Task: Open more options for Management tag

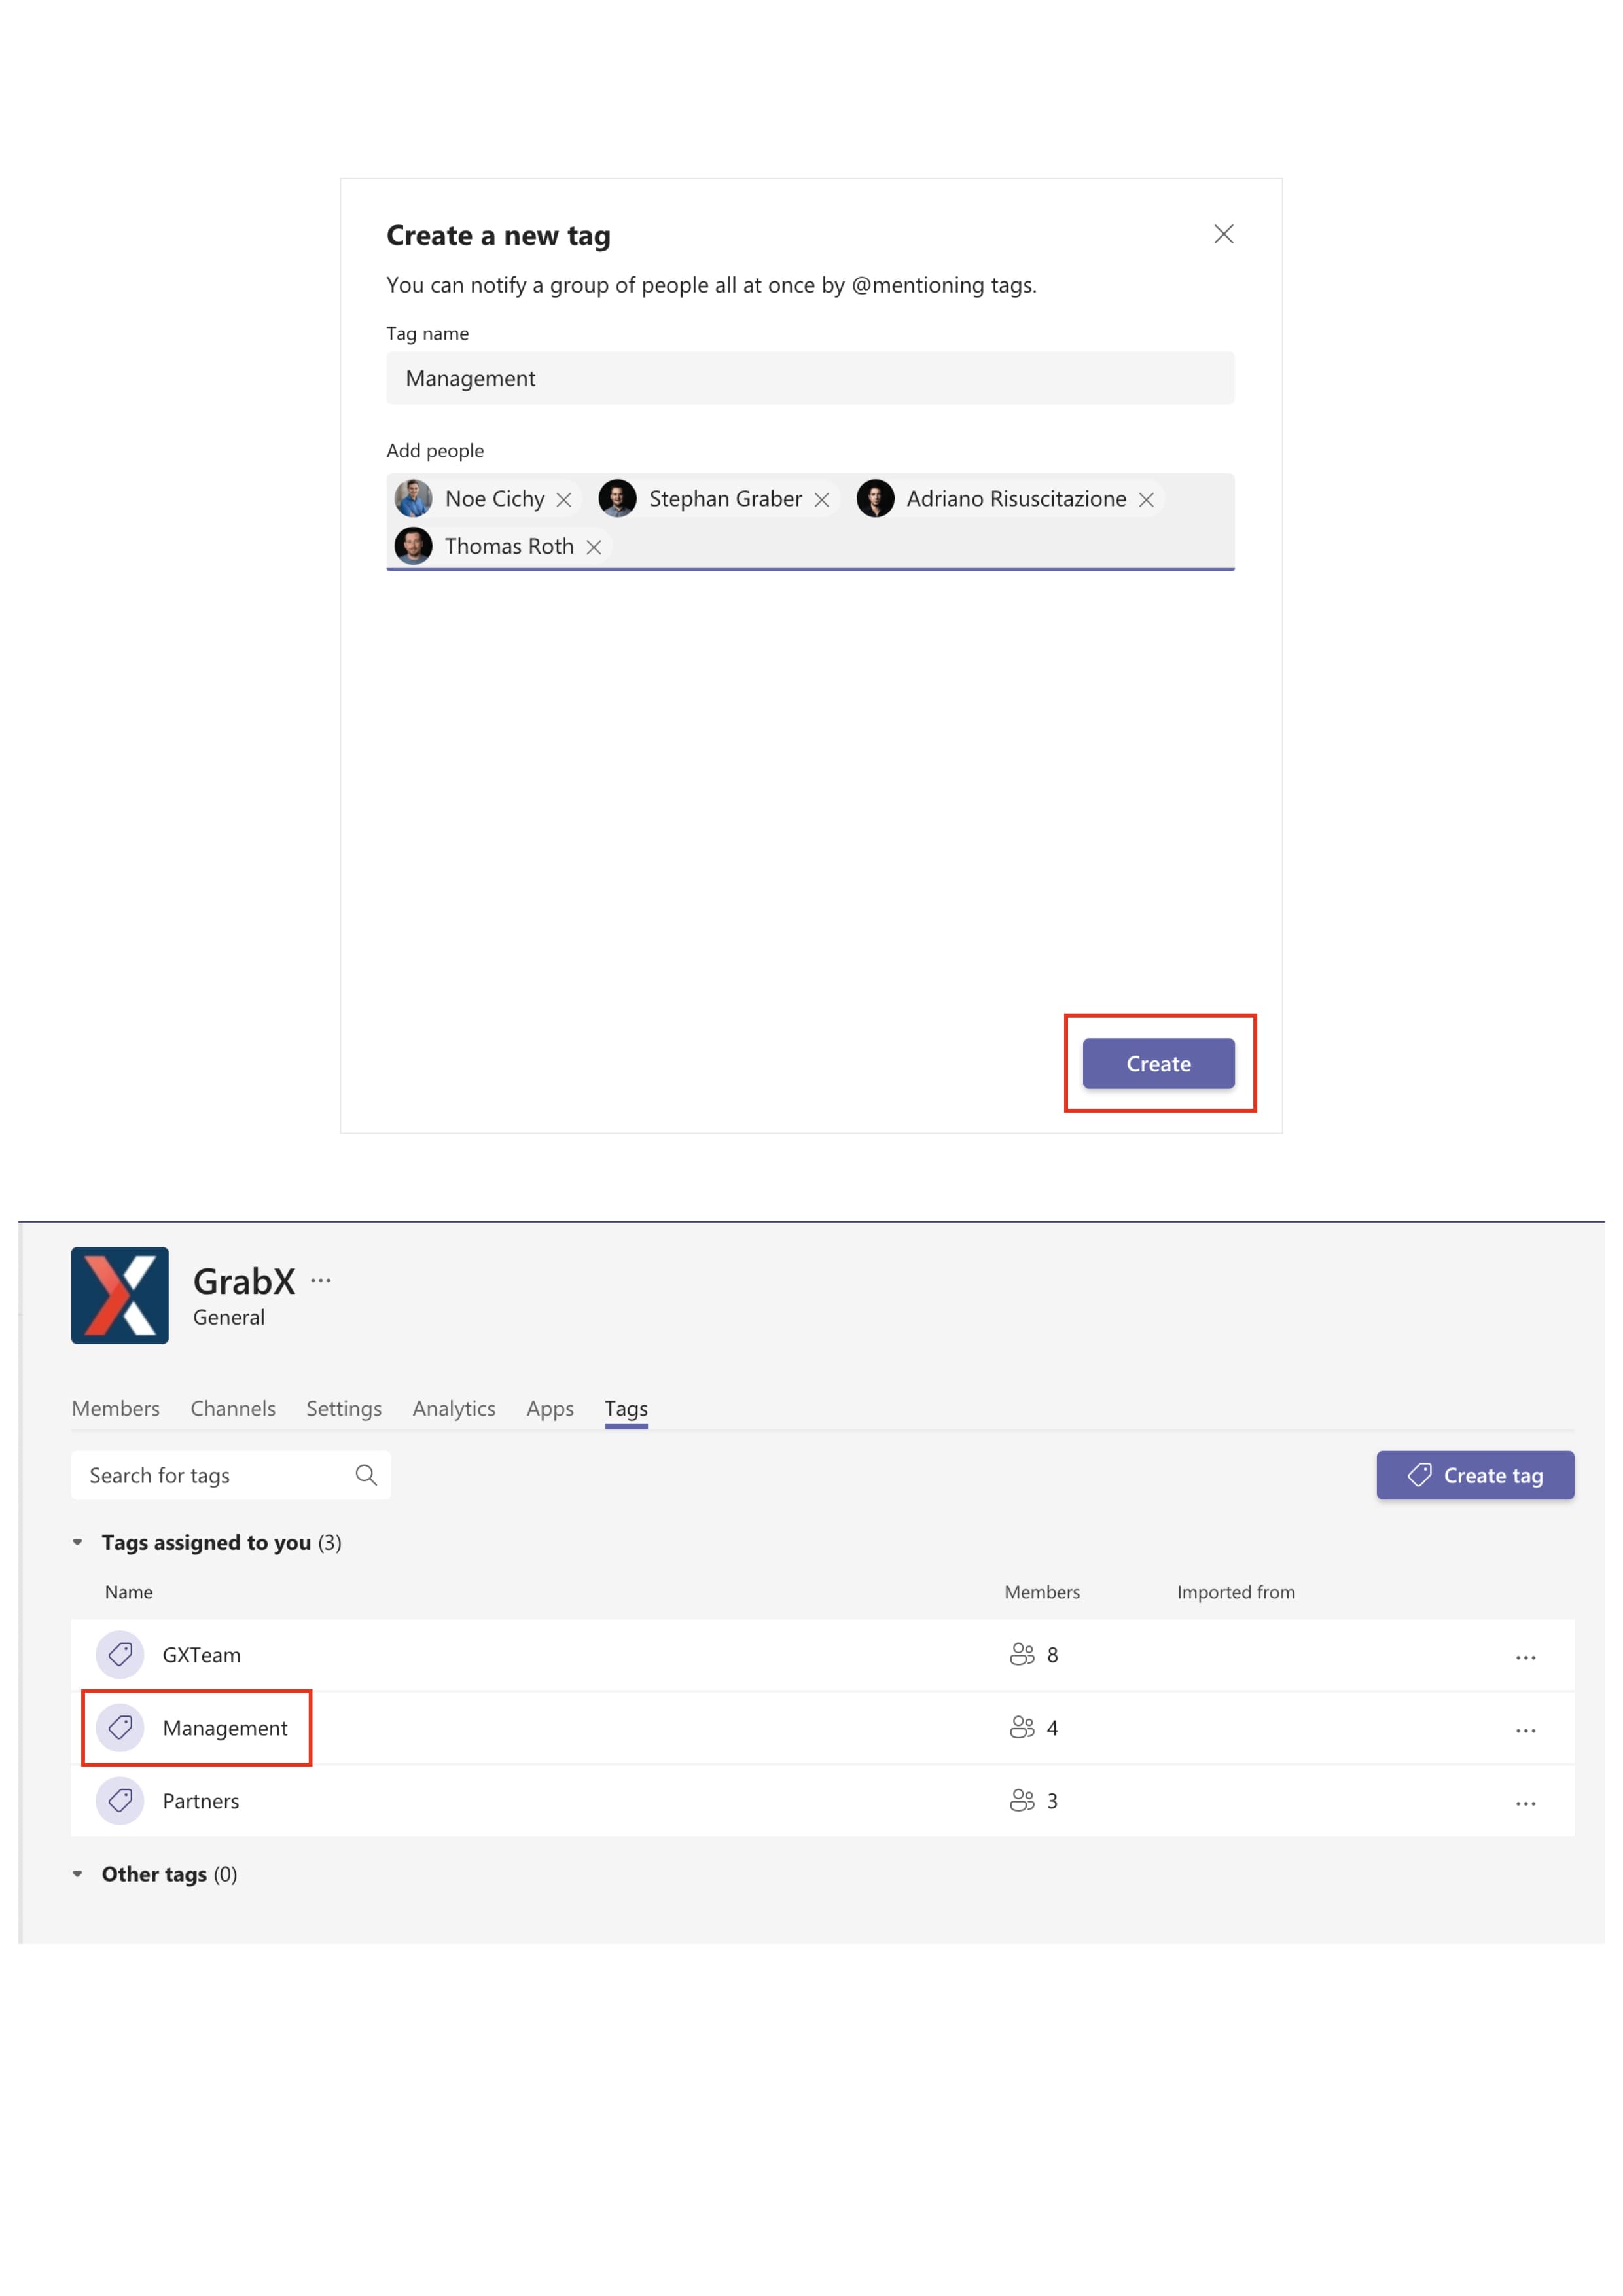Action: point(1525,1730)
